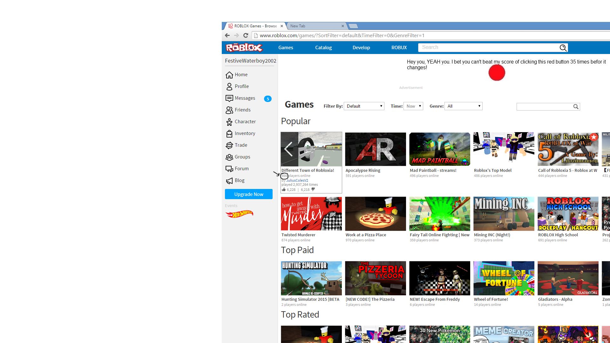
Task: Click the magnifier in top search bar
Action: [x=563, y=48]
